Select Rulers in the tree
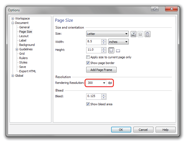This screenshot has height=141, width=185. pyautogui.click(x=23, y=58)
